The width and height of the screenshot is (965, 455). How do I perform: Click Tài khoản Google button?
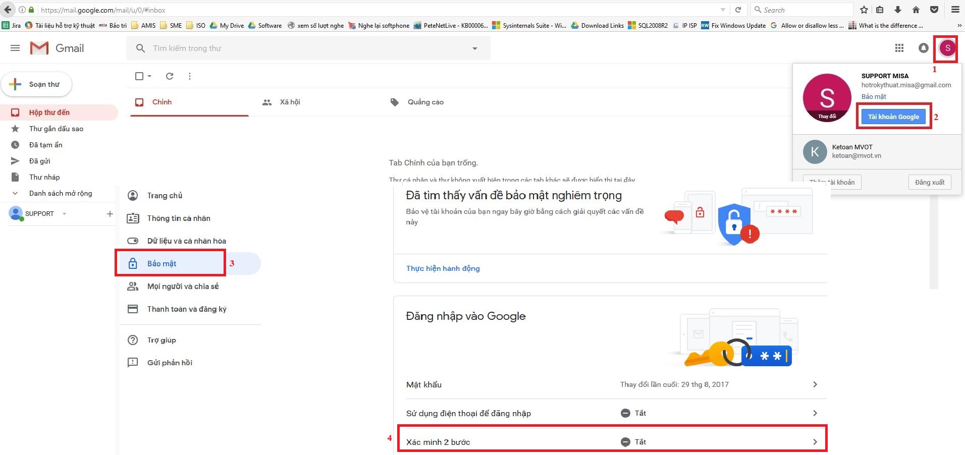tap(893, 117)
